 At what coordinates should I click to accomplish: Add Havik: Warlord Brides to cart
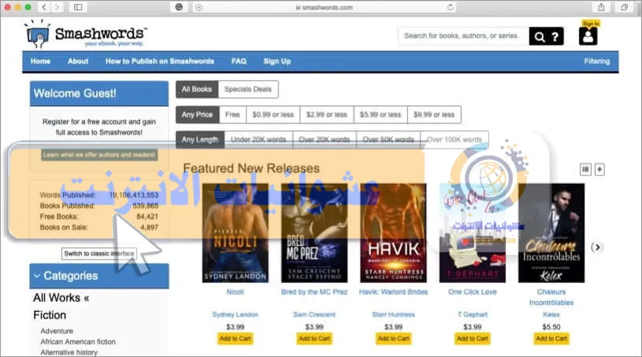(393, 339)
